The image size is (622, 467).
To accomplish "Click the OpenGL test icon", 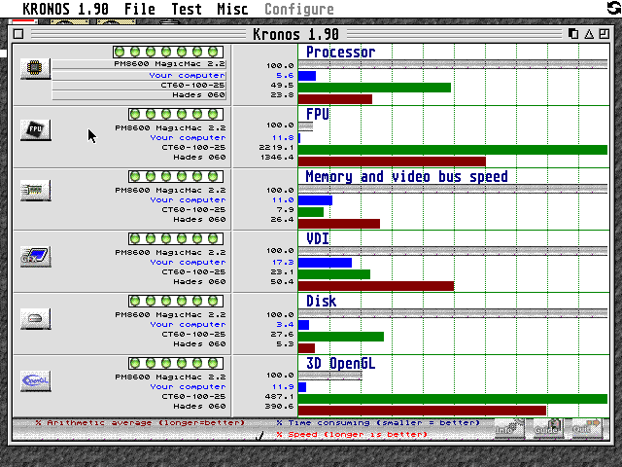I will click(x=36, y=380).
